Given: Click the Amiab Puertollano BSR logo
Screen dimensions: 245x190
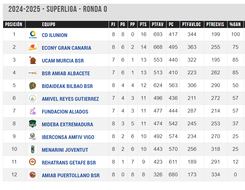Looking at the screenshot, I should [33, 175].
